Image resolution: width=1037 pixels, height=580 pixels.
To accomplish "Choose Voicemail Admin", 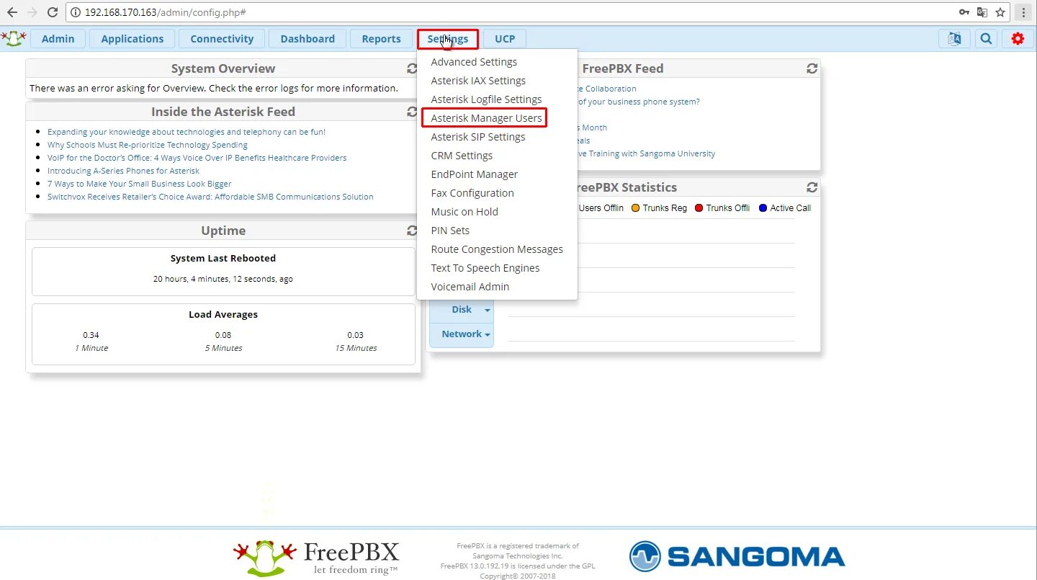I will [470, 287].
